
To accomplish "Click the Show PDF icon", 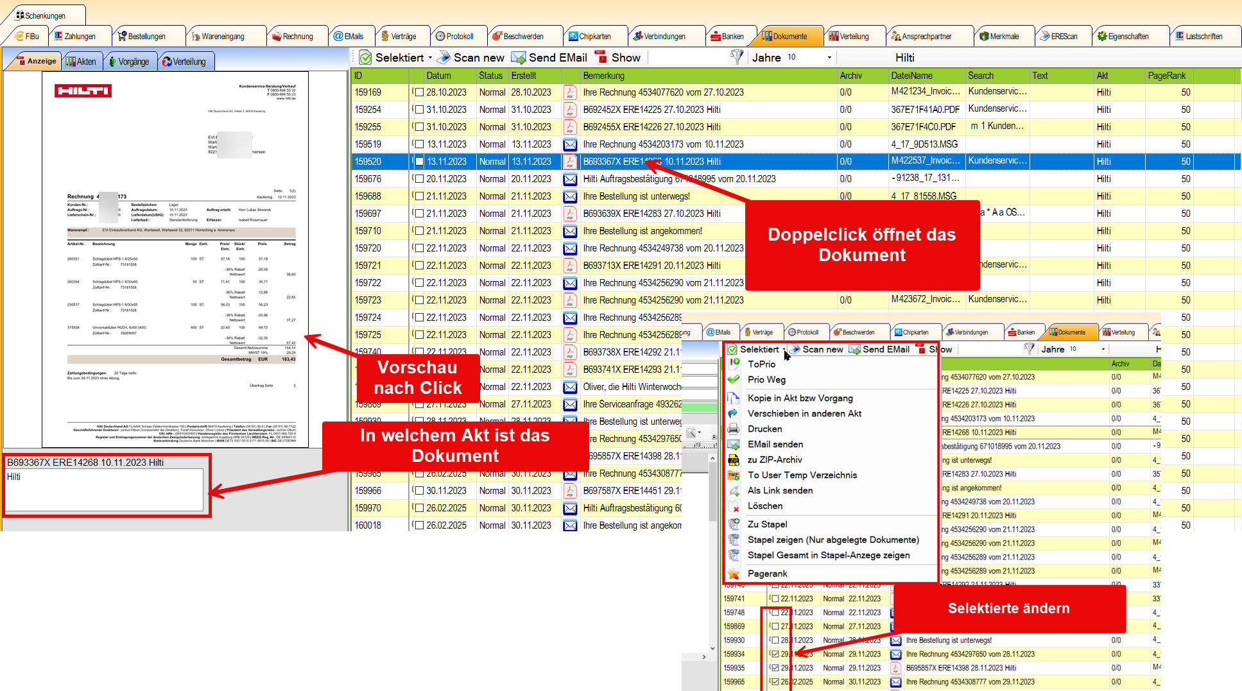I will tap(601, 58).
